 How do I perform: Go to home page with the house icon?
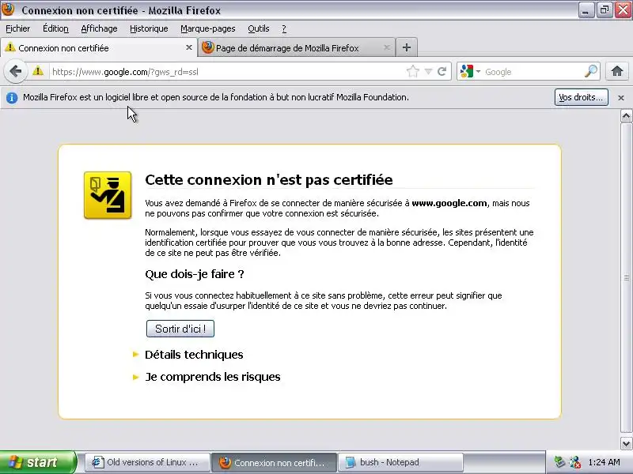(x=617, y=71)
